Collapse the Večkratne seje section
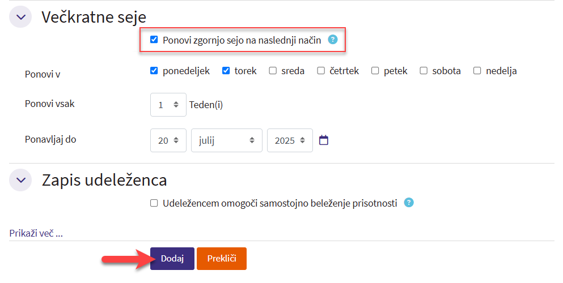 [x=21, y=17]
